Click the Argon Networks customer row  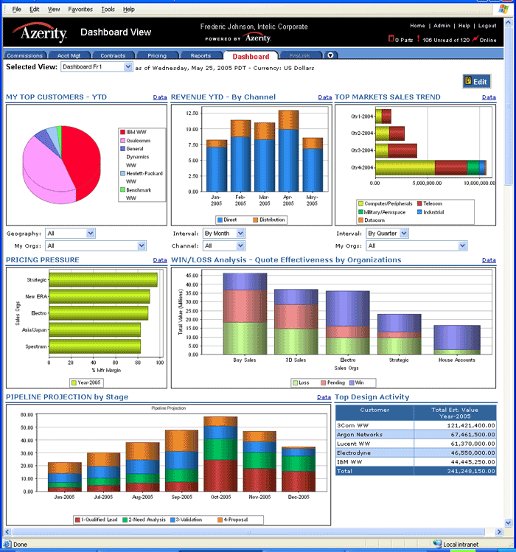416,434
